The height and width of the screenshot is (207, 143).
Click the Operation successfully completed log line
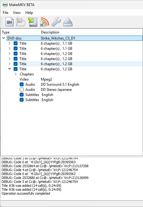pos(26,193)
